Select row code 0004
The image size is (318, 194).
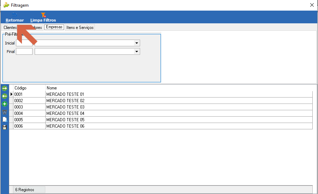coord(29,113)
